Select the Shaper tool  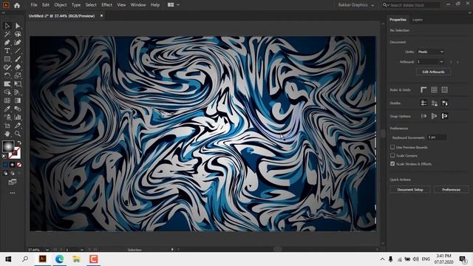tap(7, 67)
